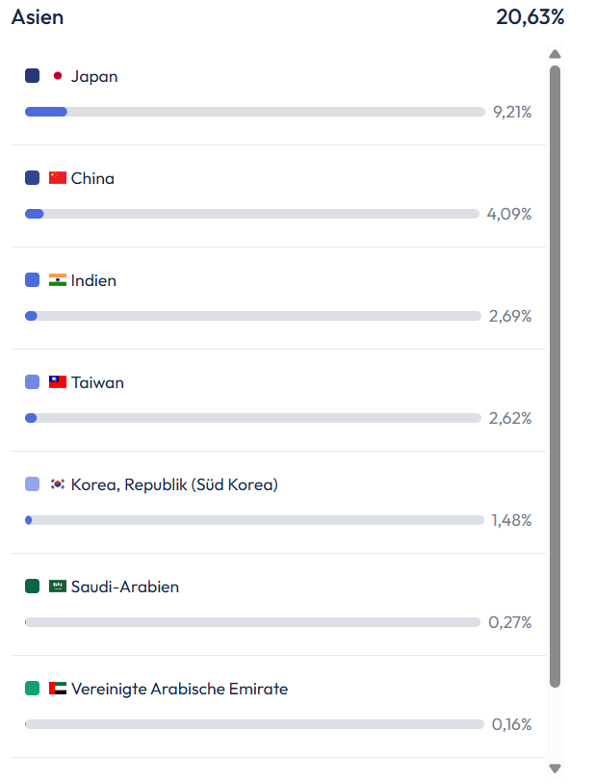The image size is (595, 783).
Task: Click the China flag icon
Action: [58, 178]
